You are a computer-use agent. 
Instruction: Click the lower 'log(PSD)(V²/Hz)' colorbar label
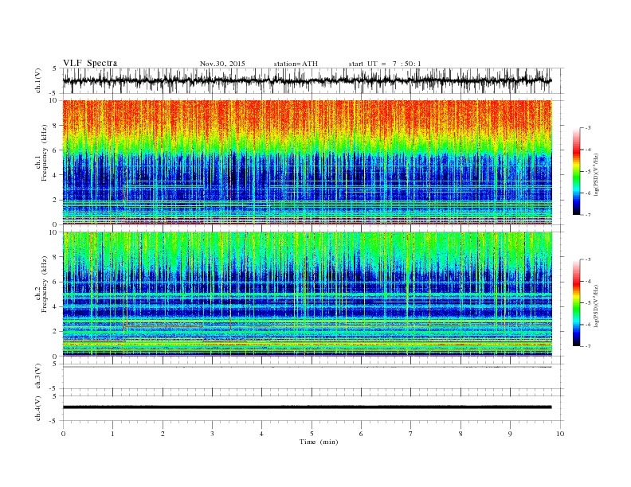coord(596,306)
